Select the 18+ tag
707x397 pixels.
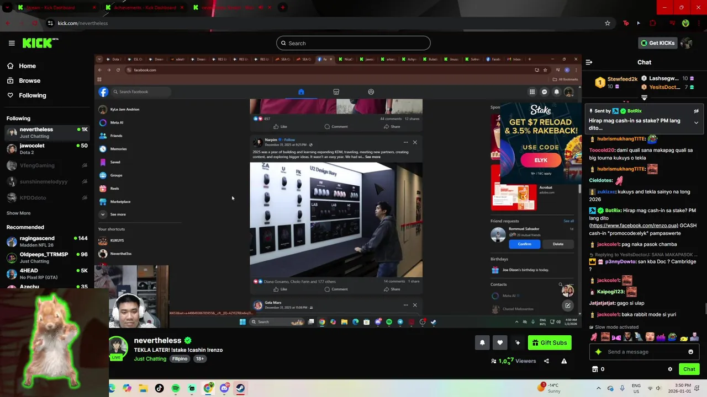click(x=200, y=359)
